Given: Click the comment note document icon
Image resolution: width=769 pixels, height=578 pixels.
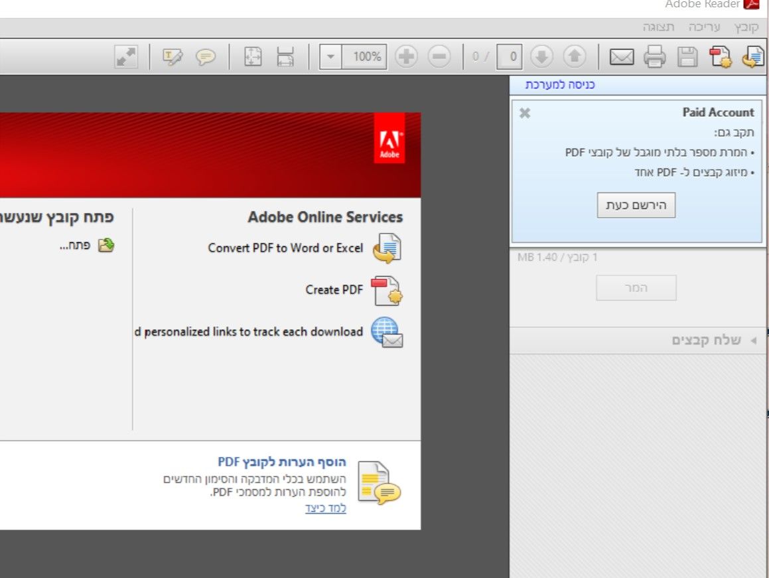Looking at the screenshot, I should pos(379,483).
